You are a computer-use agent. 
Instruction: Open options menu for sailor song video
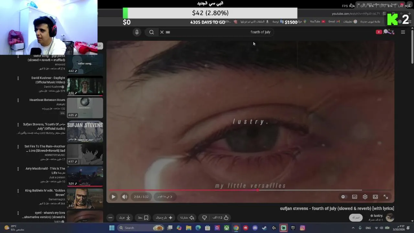click(18, 57)
